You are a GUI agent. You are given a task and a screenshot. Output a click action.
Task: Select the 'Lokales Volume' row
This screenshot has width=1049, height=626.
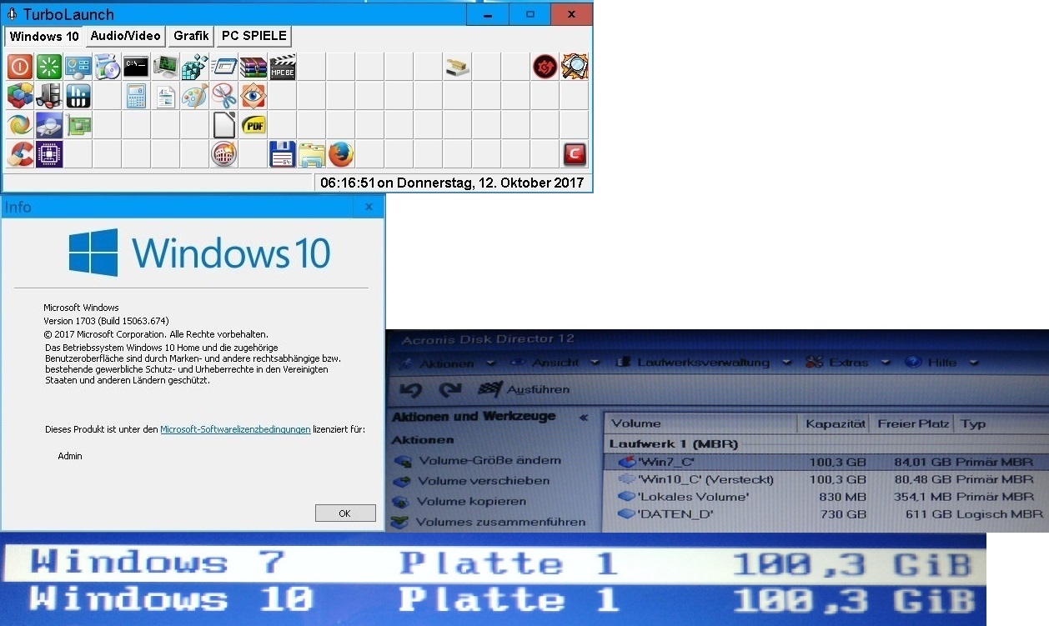[x=824, y=497]
